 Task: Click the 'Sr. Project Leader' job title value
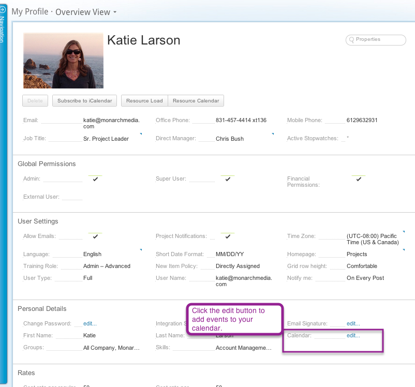(x=106, y=139)
